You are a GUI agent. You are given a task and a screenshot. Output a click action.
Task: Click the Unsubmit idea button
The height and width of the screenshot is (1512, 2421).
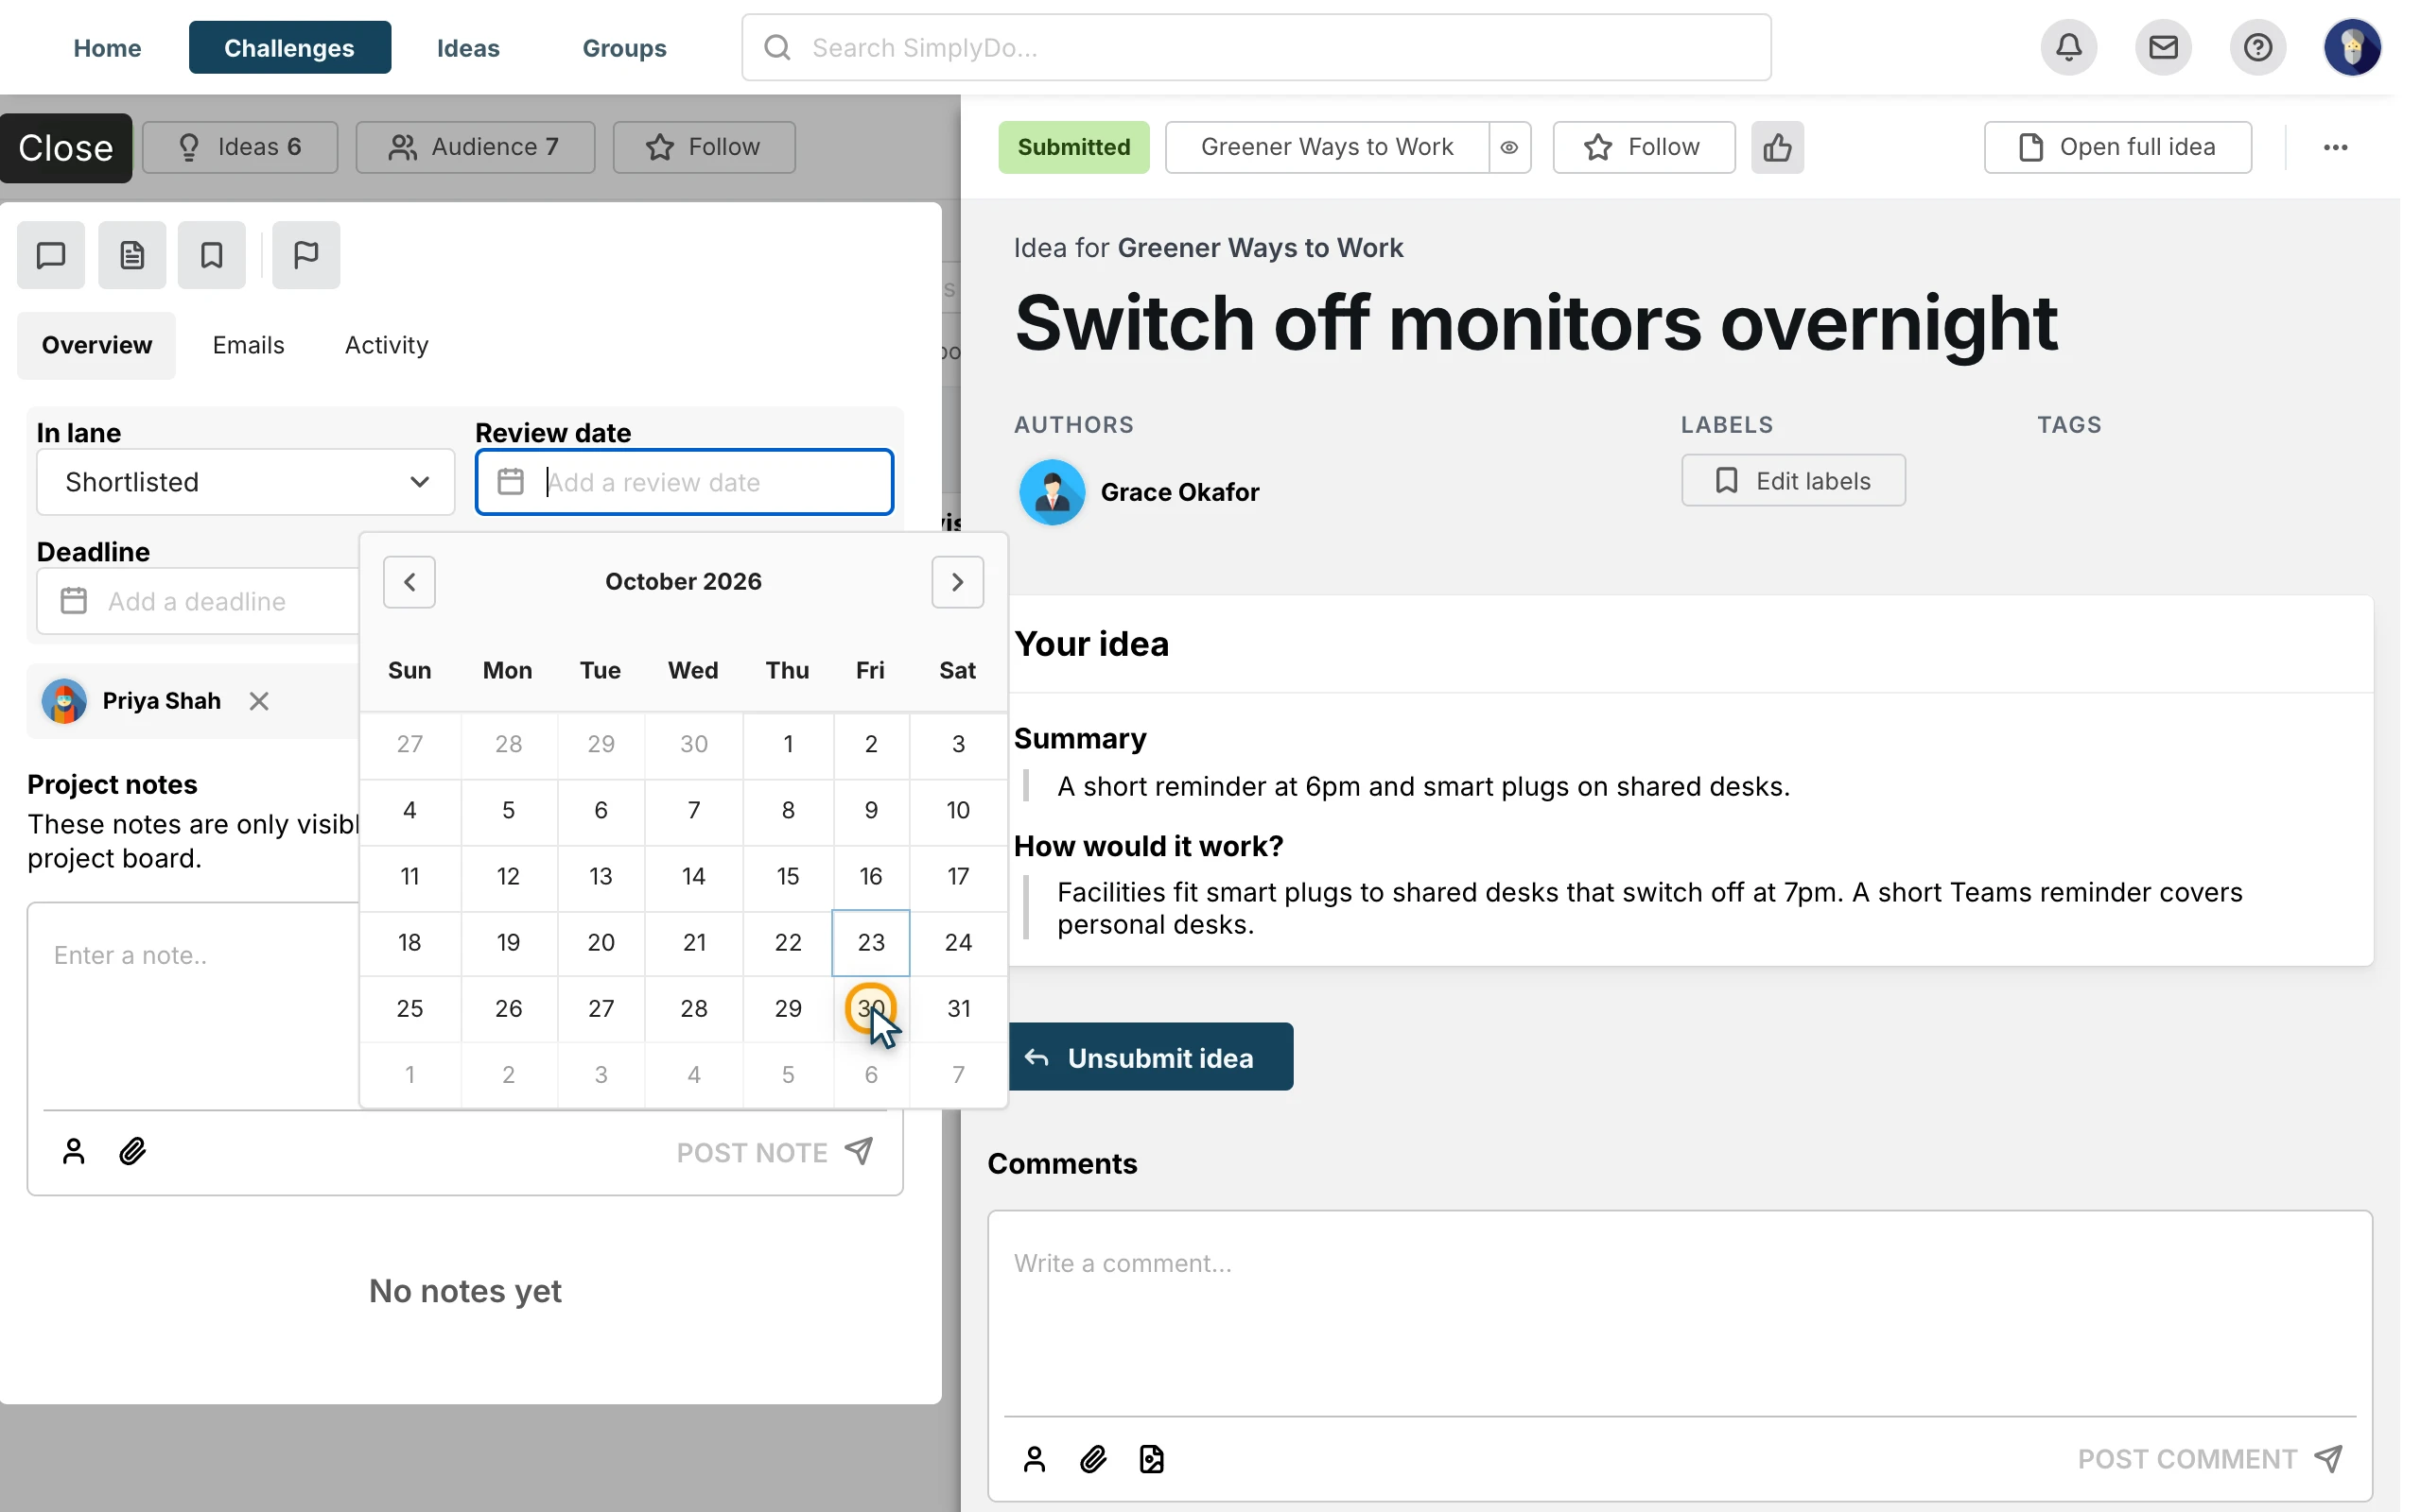1151,1056
